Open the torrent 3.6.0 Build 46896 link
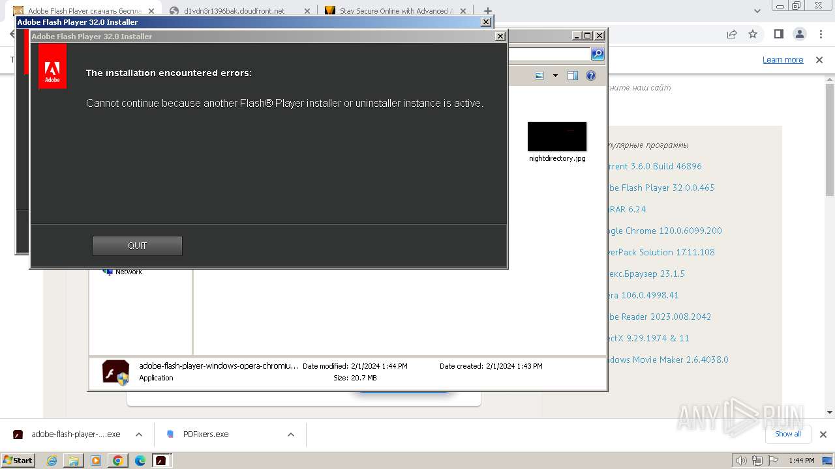 (x=654, y=166)
